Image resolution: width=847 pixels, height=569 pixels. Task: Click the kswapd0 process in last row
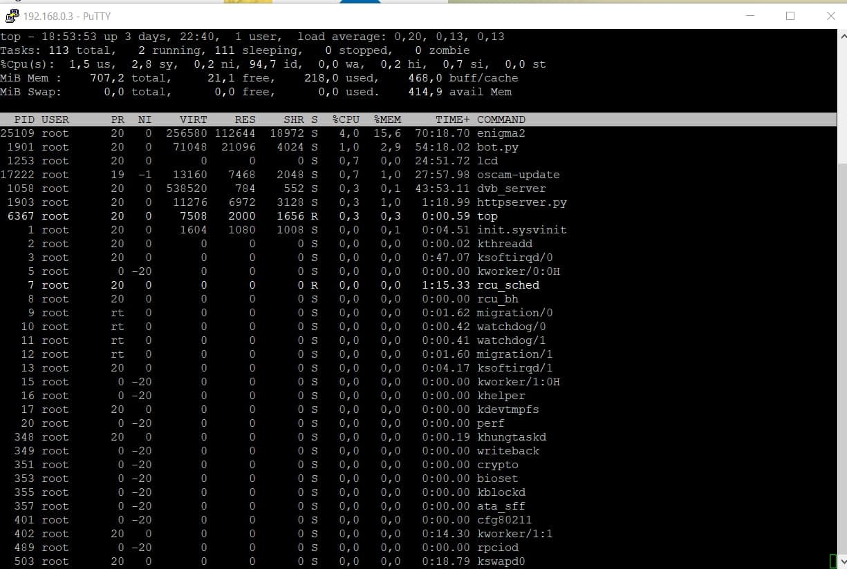tap(501, 561)
